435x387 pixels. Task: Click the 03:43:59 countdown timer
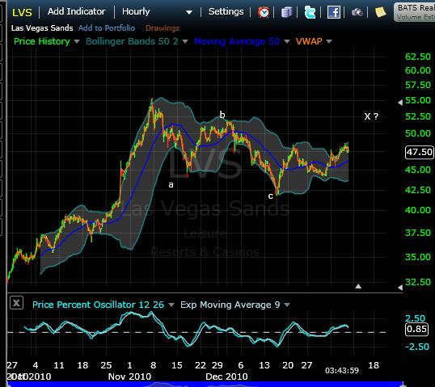coord(342,370)
